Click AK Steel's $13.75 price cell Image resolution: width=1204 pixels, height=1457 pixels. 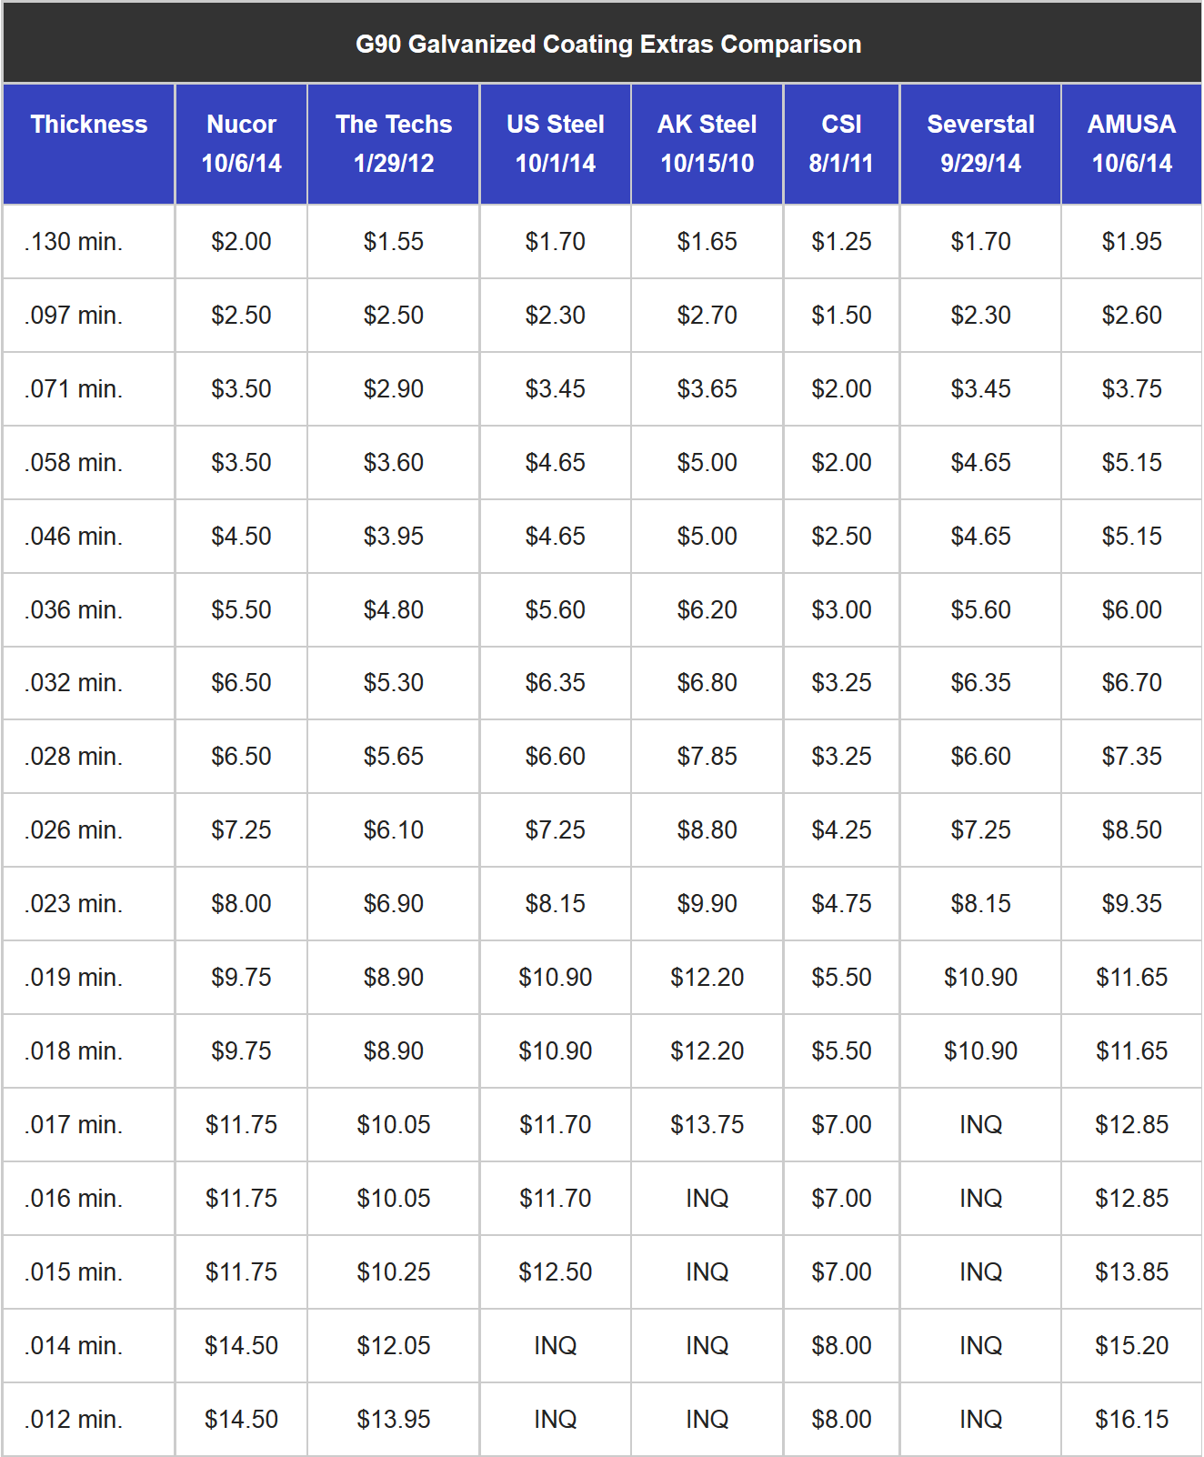coord(707,1125)
